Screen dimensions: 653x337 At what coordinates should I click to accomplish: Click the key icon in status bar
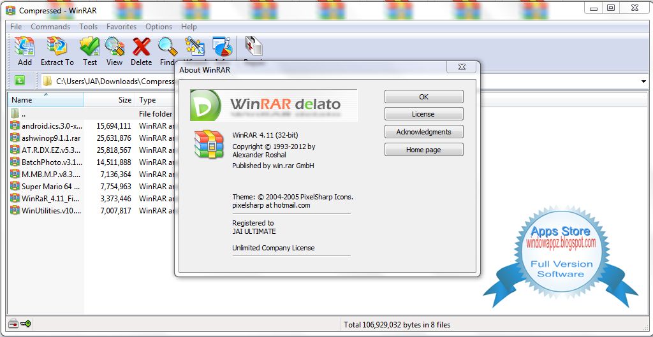pyautogui.click(x=26, y=324)
